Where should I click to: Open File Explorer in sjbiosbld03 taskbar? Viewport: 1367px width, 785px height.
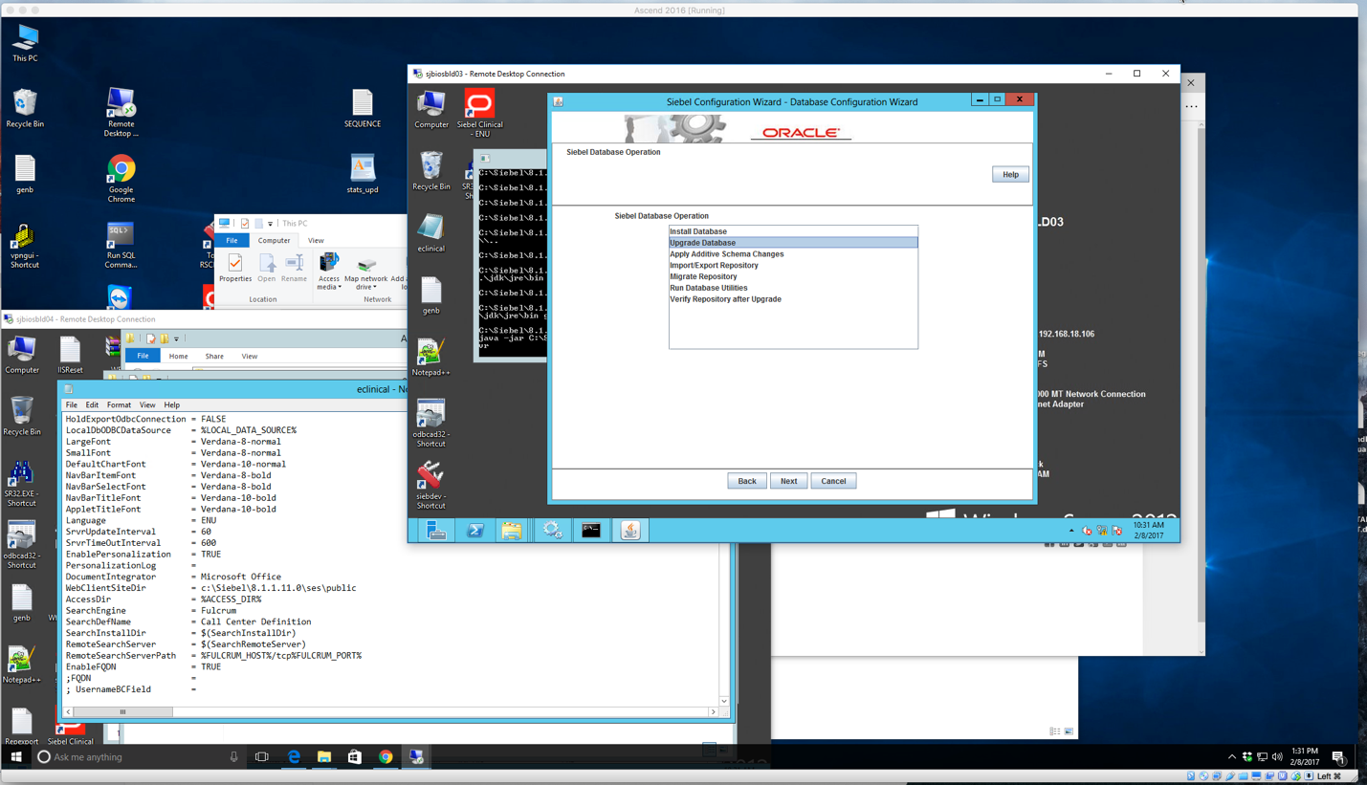point(512,531)
